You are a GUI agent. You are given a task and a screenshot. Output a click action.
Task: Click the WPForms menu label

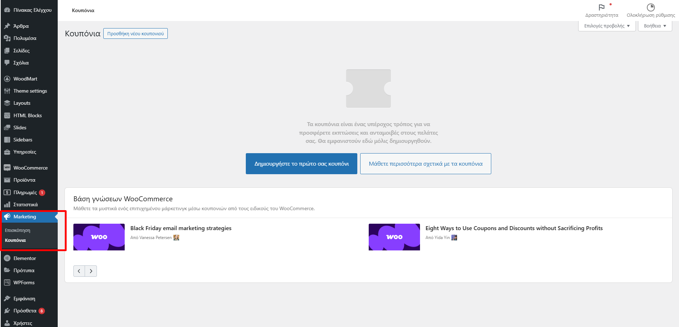click(24, 282)
